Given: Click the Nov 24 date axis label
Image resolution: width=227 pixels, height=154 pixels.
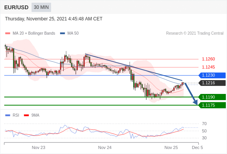Looking at the screenshot, I should [105, 147].
